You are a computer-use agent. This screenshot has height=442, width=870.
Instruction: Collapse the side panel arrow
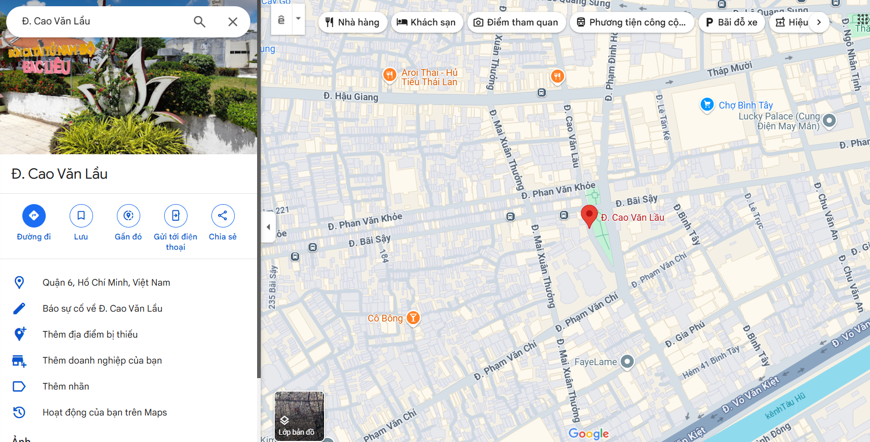coord(268,227)
